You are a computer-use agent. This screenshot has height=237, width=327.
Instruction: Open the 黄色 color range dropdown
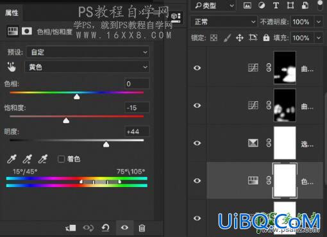[87, 67]
